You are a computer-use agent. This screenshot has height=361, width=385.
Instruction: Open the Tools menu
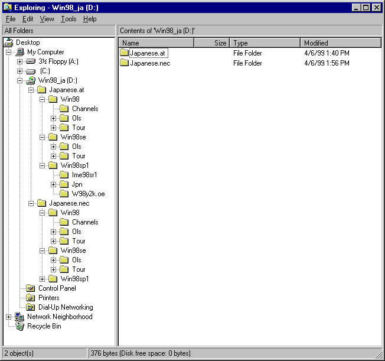pyautogui.click(x=68, y=19)
